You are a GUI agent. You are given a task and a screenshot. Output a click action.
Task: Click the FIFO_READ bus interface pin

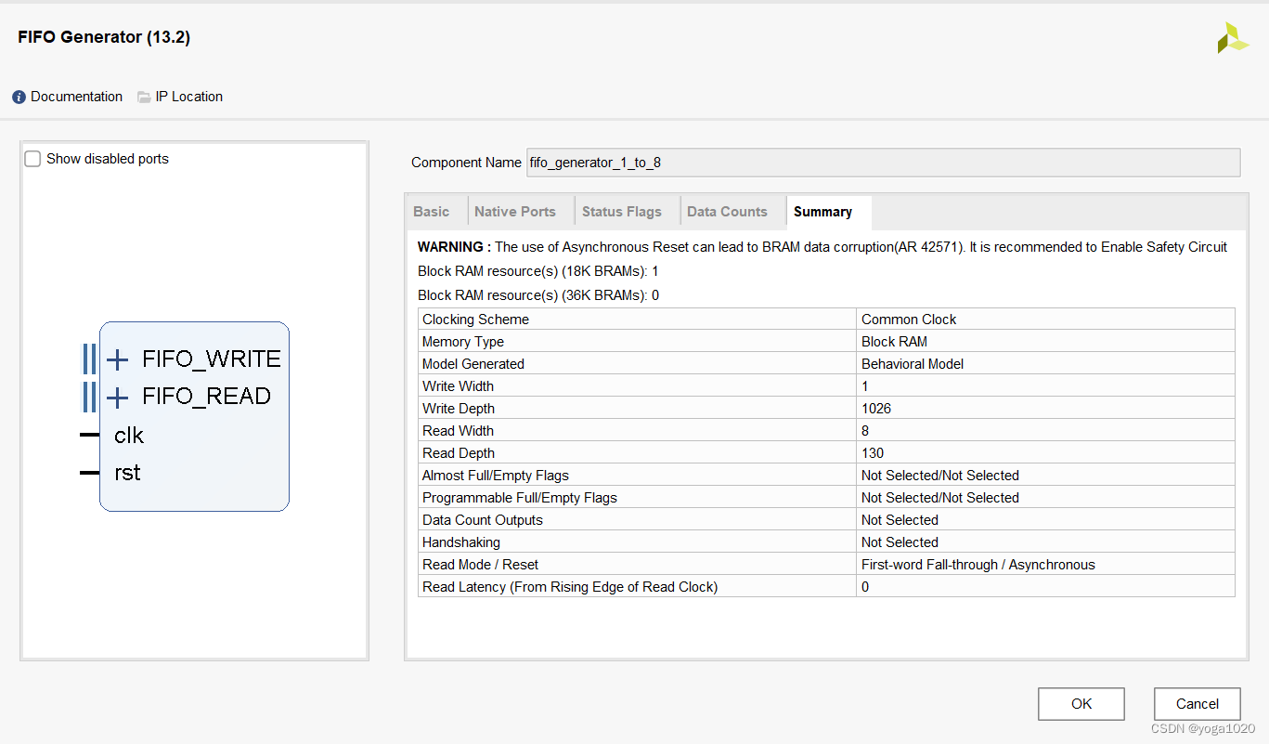tap(89, 396)
